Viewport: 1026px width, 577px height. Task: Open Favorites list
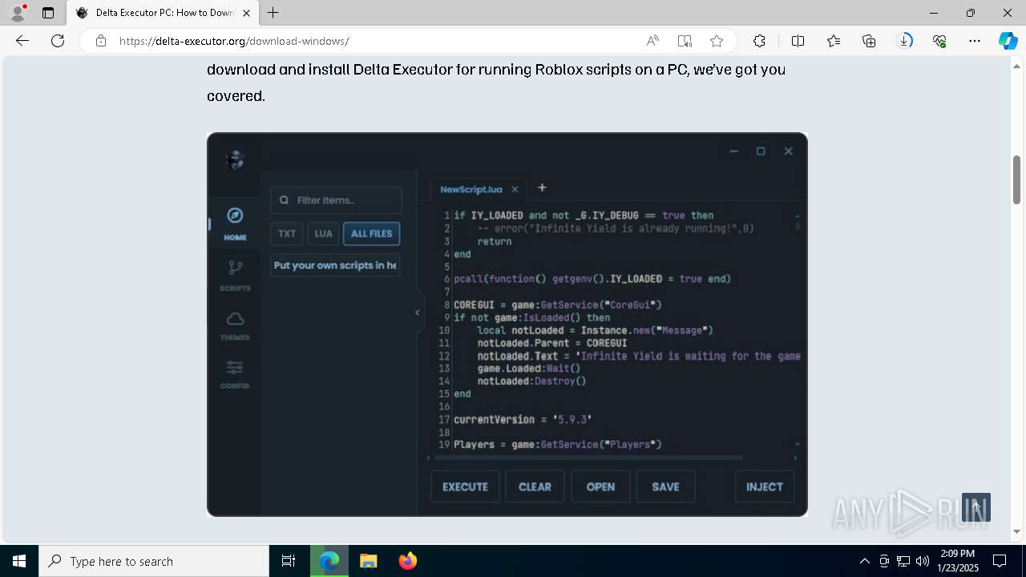coord(834,41)
